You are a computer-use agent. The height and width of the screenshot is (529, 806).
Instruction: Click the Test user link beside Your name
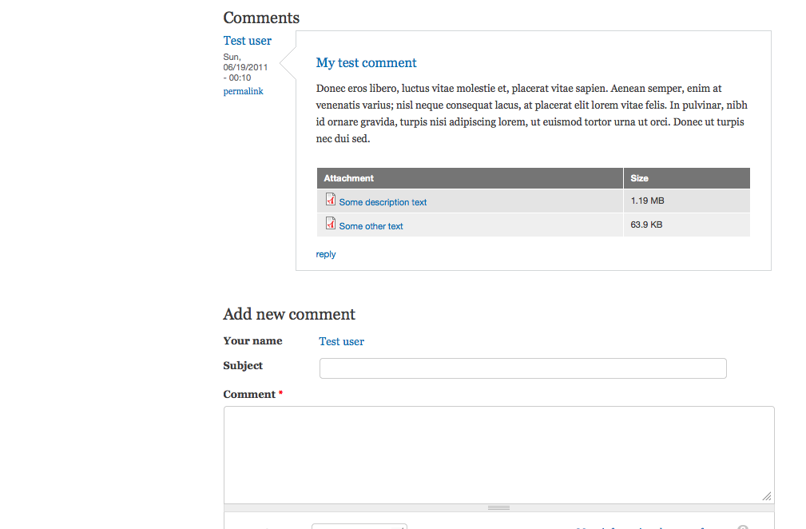341,341
